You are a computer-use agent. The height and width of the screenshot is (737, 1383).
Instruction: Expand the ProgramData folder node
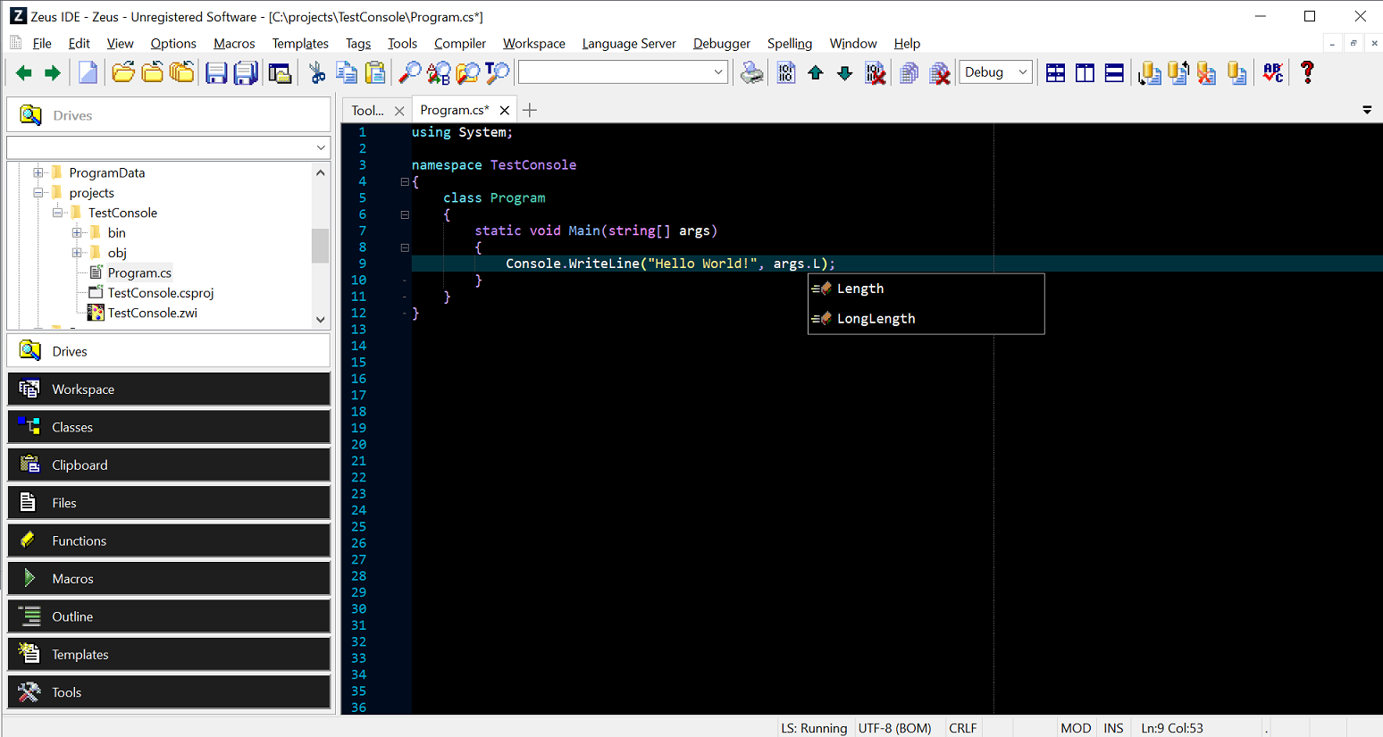pyautogui.click(x=38, y=172)
